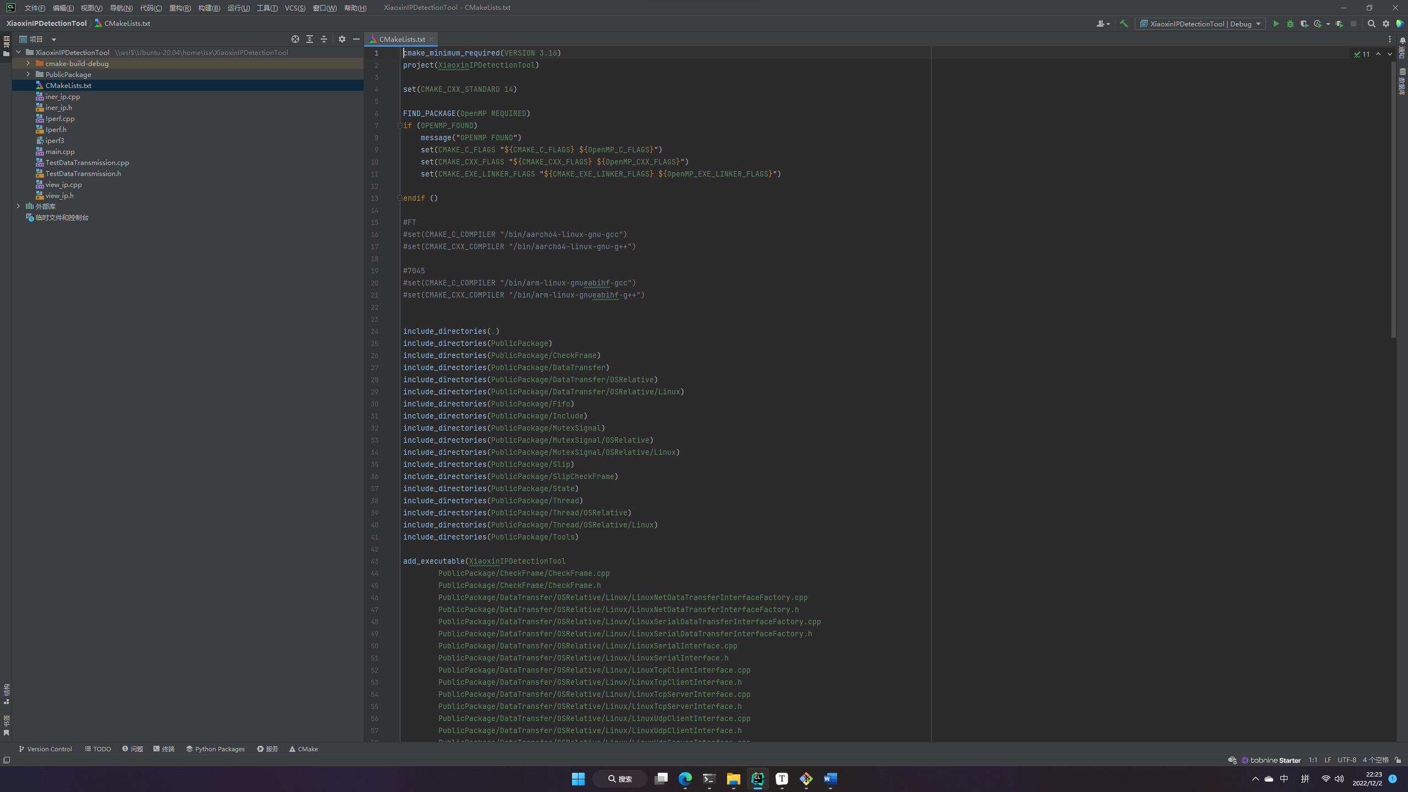This screenshot has height=792, width=1408.
Task: Click the cloud help settings status icon
Action: coord(1232,760)
